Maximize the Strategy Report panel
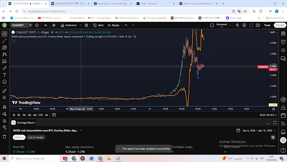 point(275,123)
